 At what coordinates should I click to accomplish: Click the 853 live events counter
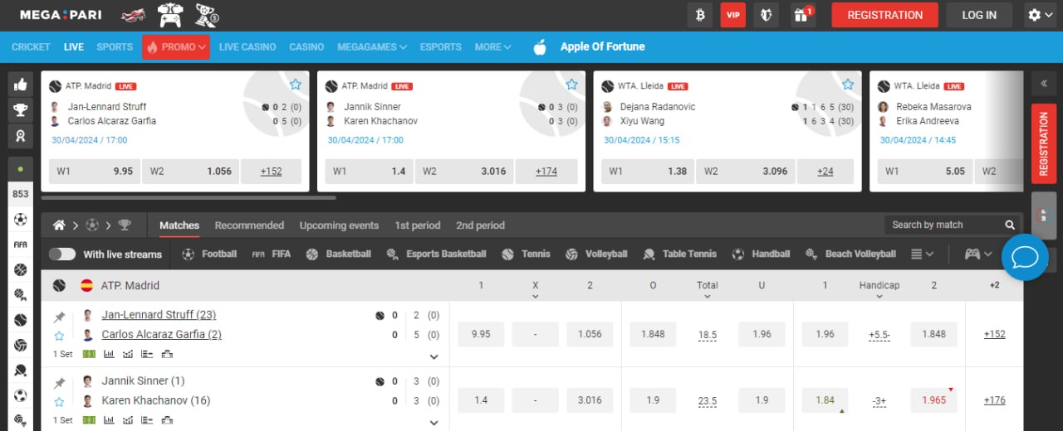[x=20, y=194]
